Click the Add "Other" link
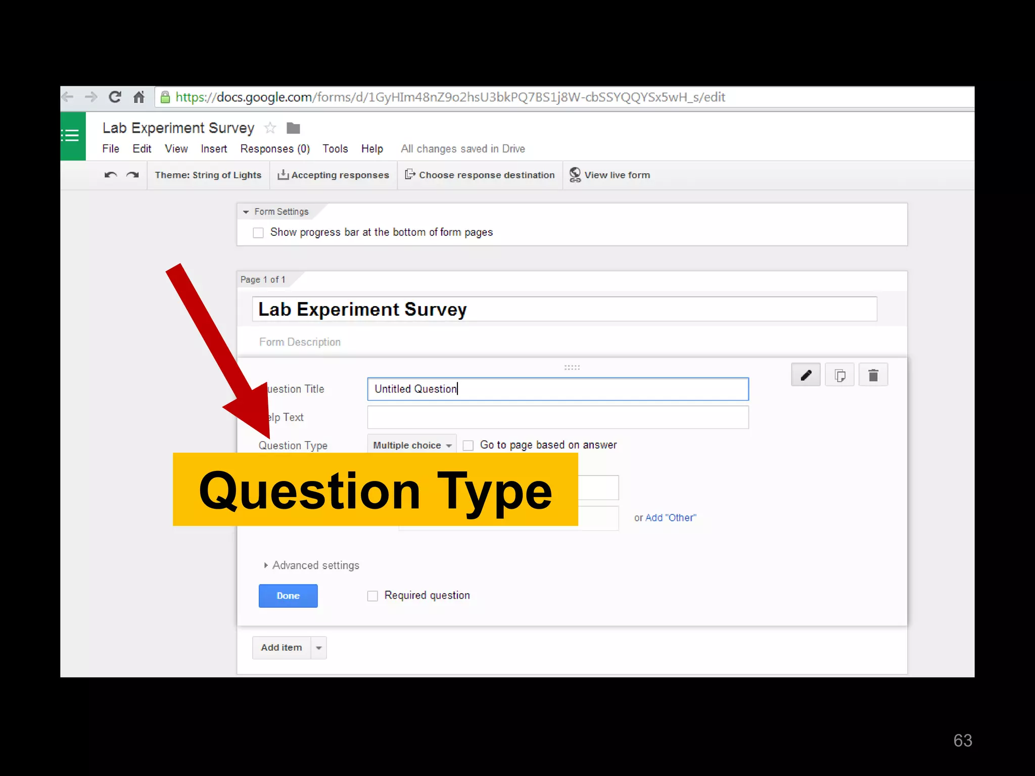 tap(670, 518)
